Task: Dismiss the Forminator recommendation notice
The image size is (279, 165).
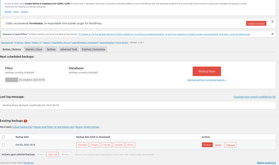Action: (272, 22)
